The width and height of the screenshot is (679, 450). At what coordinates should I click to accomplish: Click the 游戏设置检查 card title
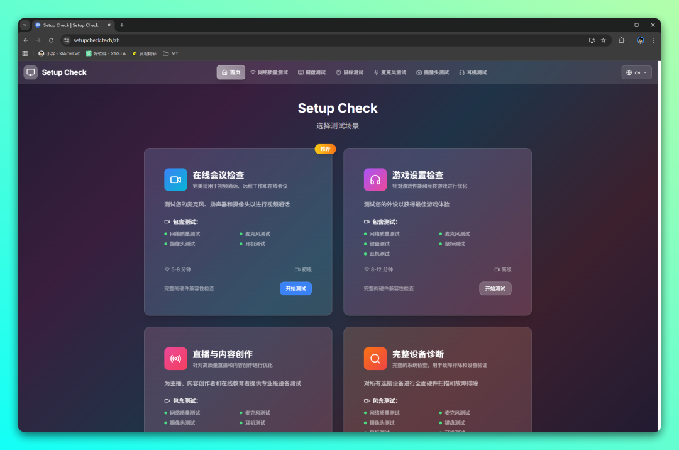coord(418,175)
